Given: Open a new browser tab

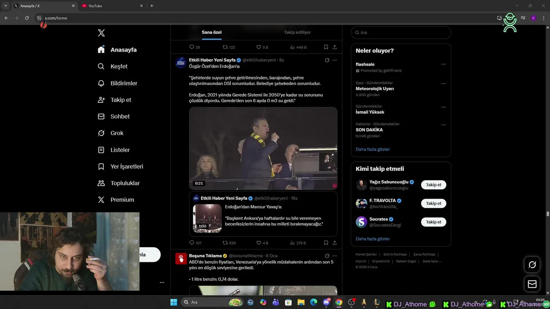Looking at the screenshot, I should [152, 6].
